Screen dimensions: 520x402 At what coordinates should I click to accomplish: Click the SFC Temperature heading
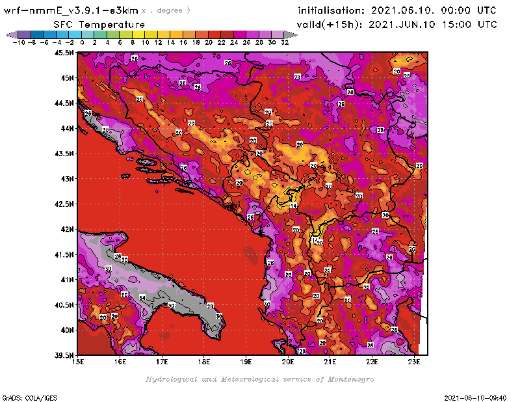tap(99, 25)
